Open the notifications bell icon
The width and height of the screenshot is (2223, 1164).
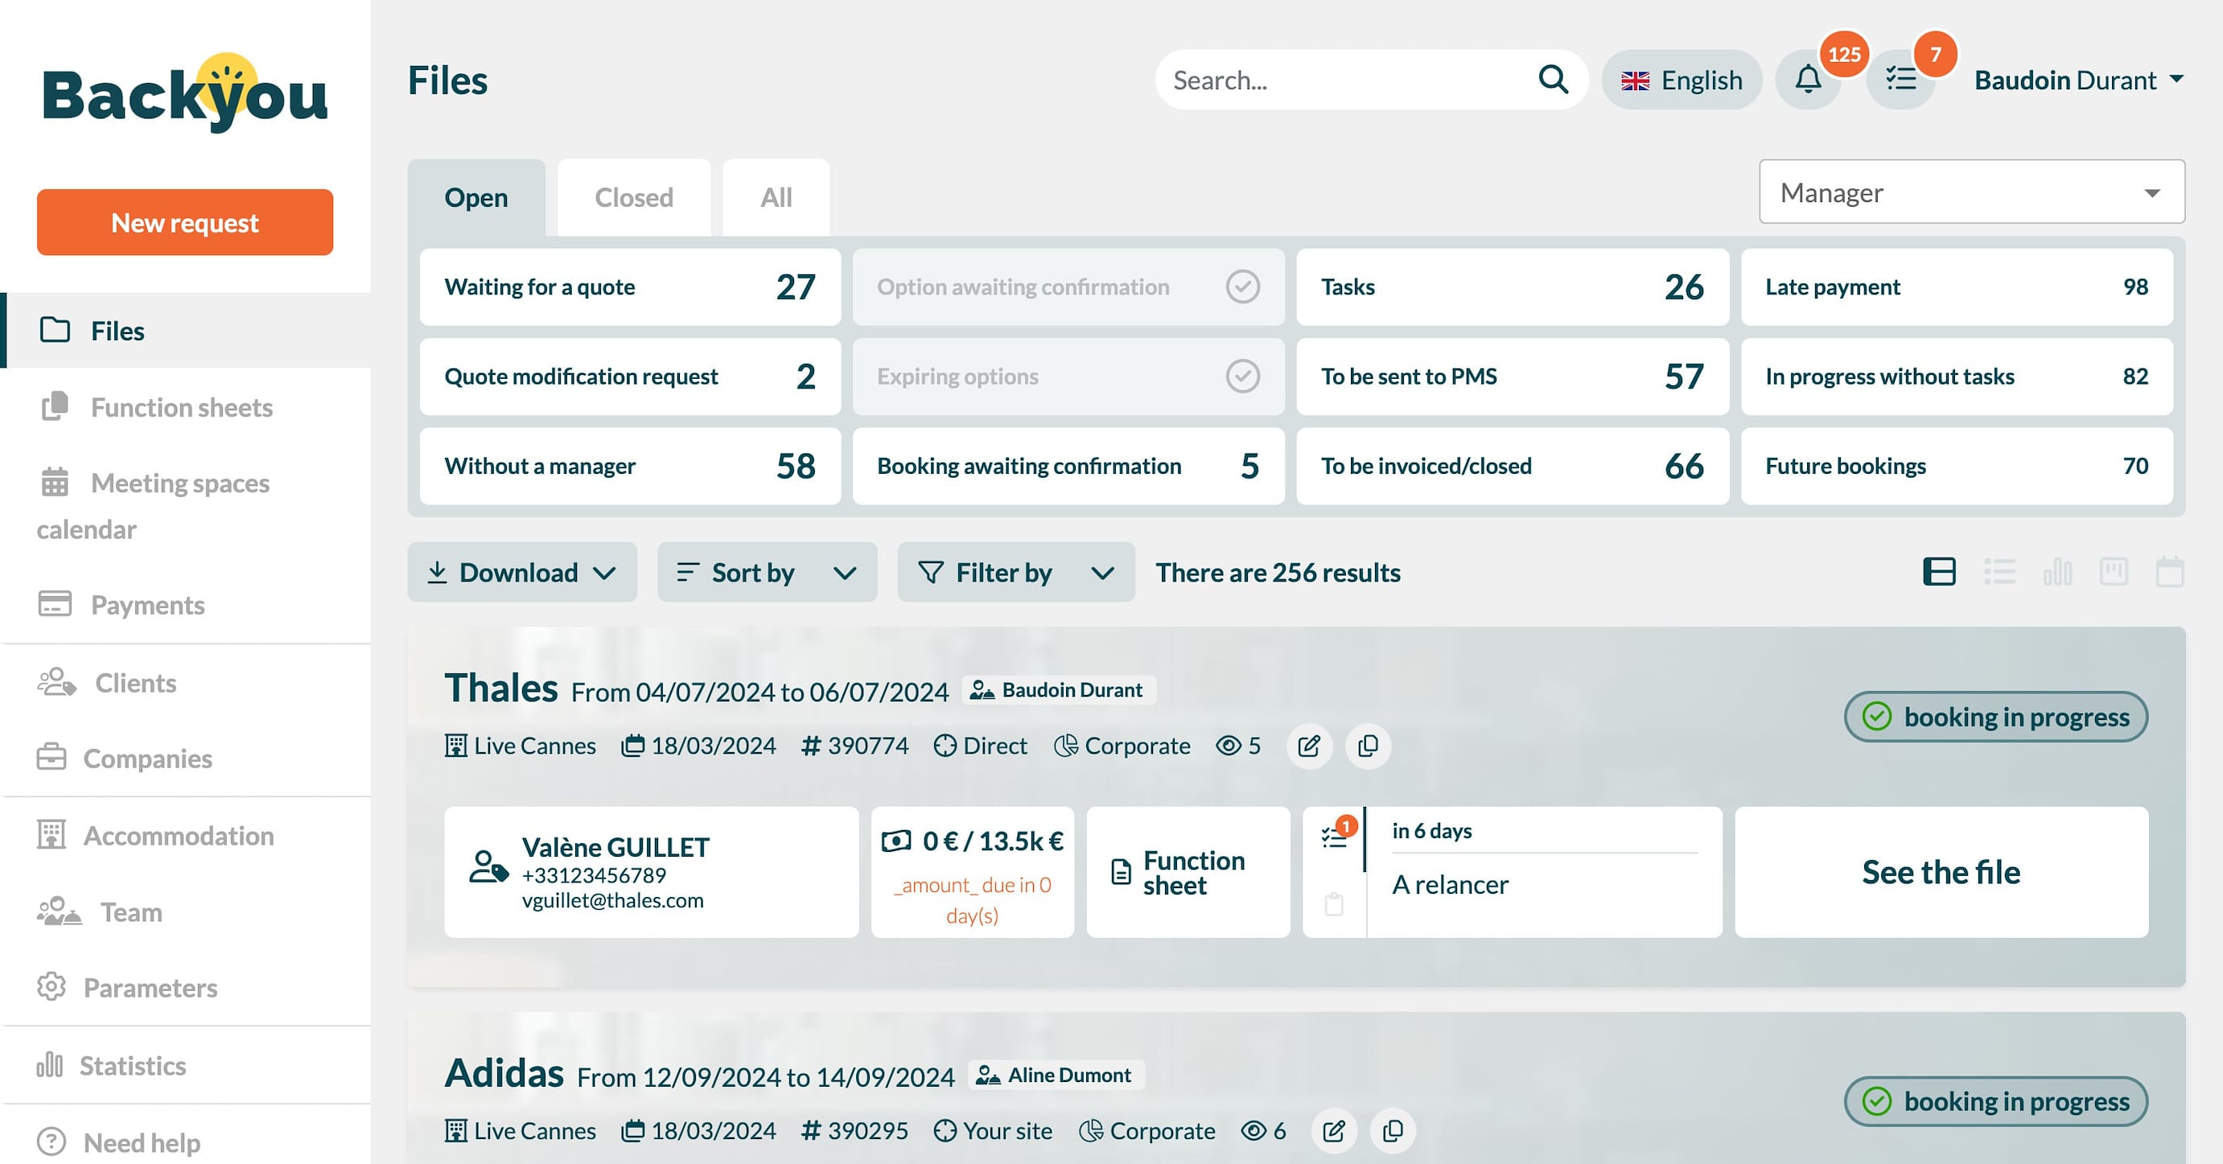click(x=1808, y=80)
